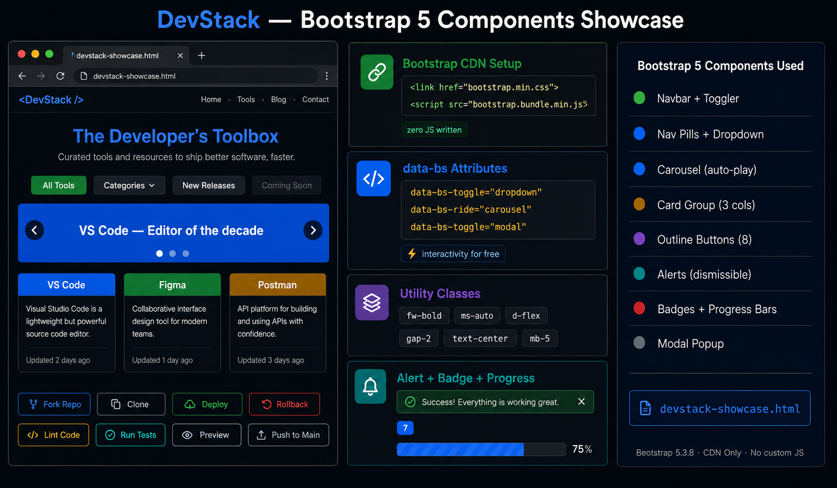Viewport: 837px width, 488px height.
Task: Open the devstack-showcase.html file link
Action: [720, 409]
